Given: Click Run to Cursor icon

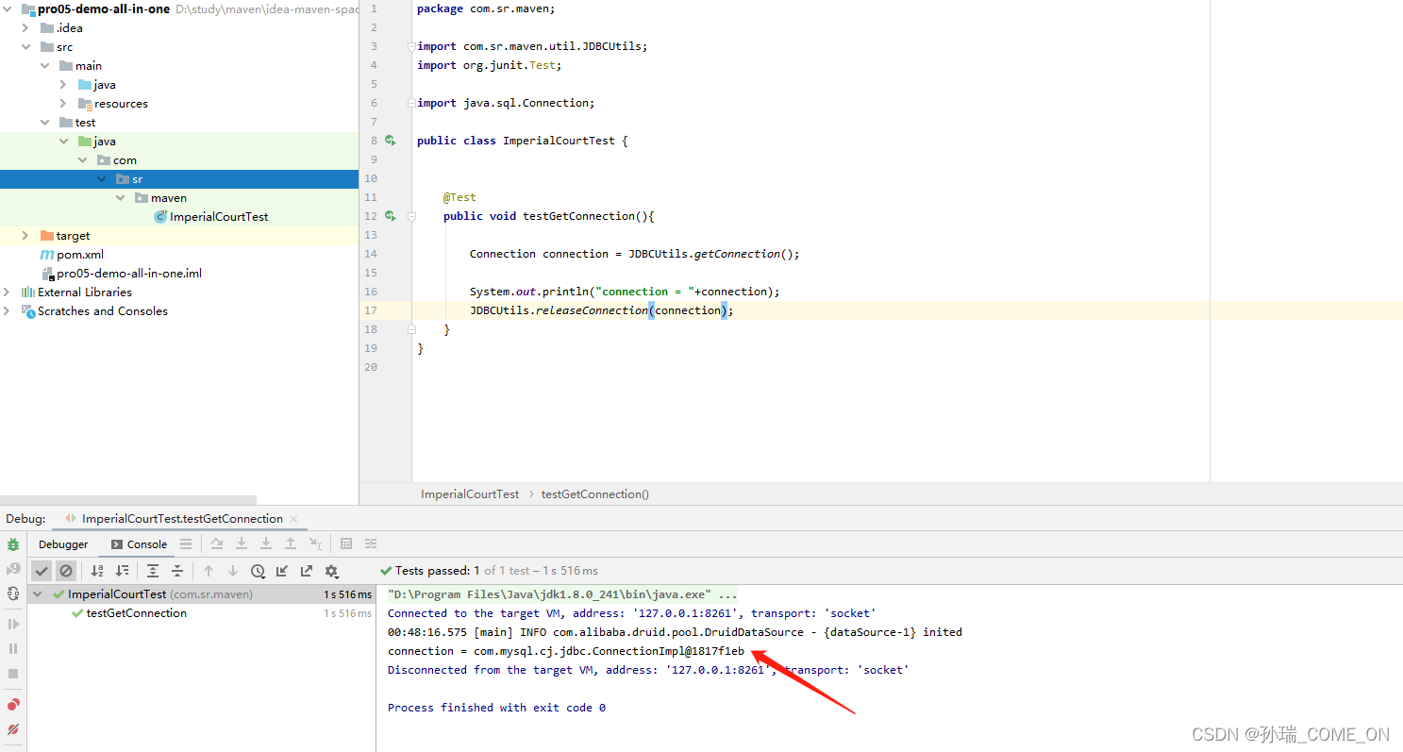Looking at the screenshot, I should pos(315,544).
